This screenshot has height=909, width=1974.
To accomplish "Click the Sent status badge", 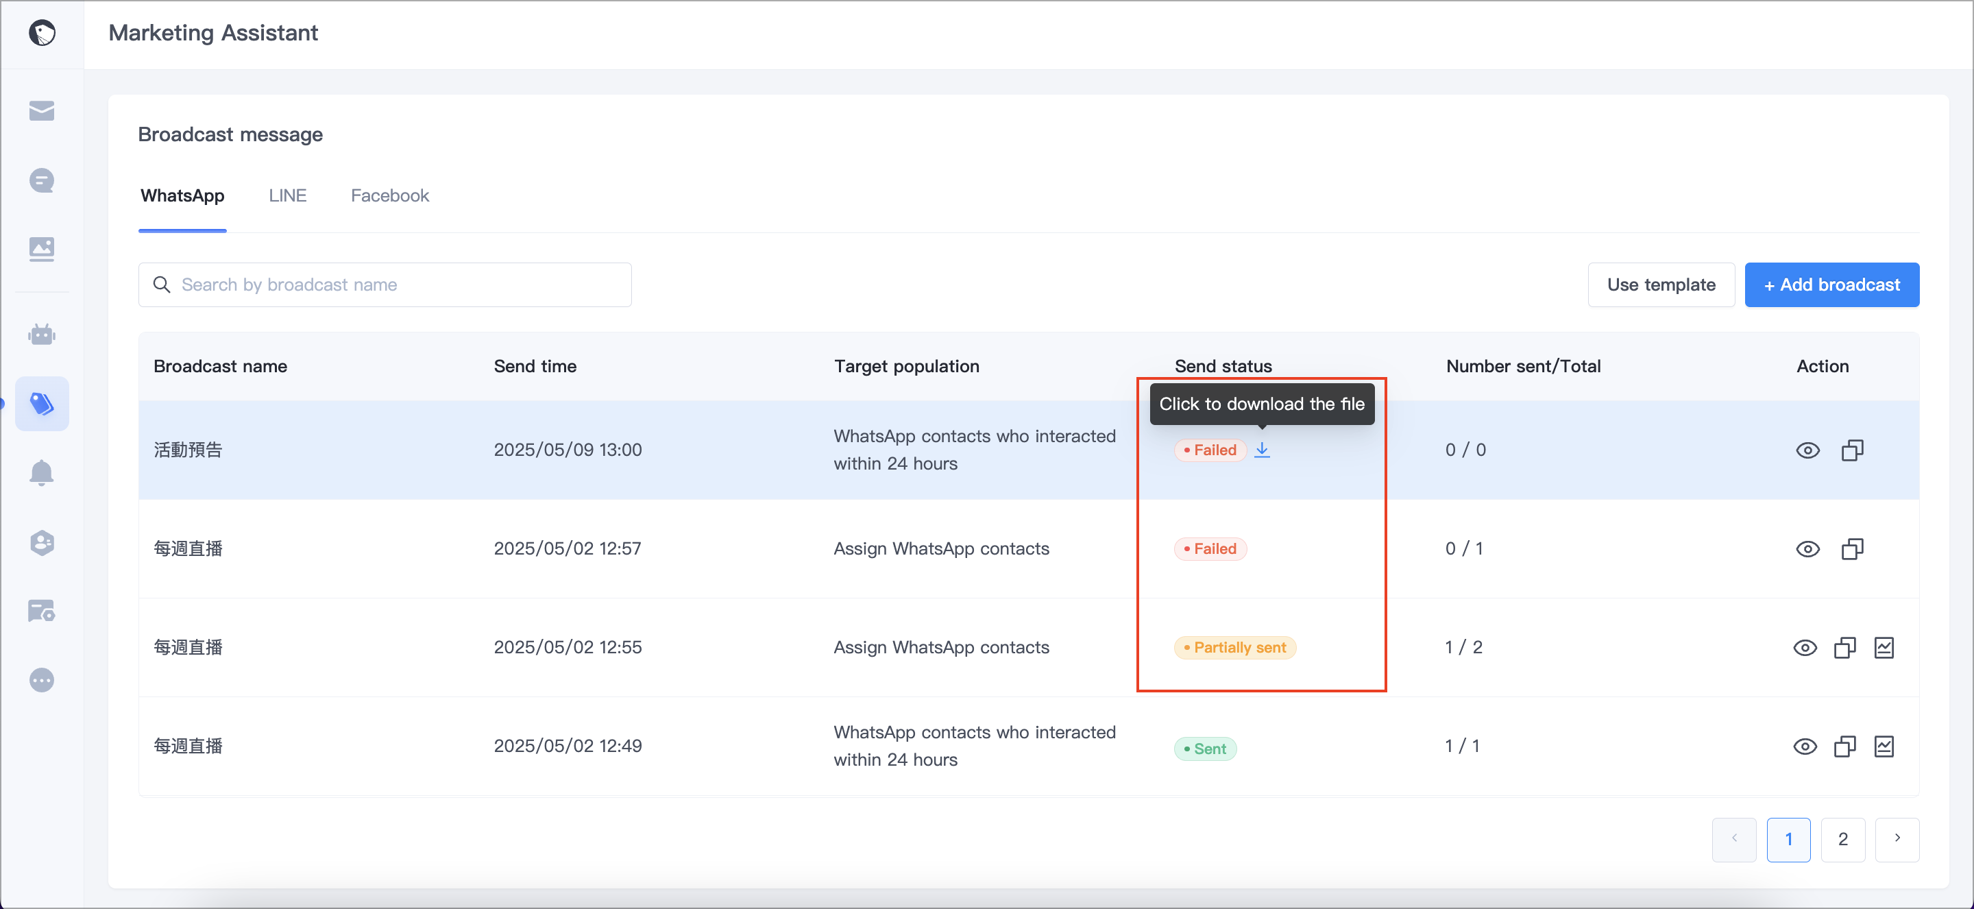I will [1205, 749].
